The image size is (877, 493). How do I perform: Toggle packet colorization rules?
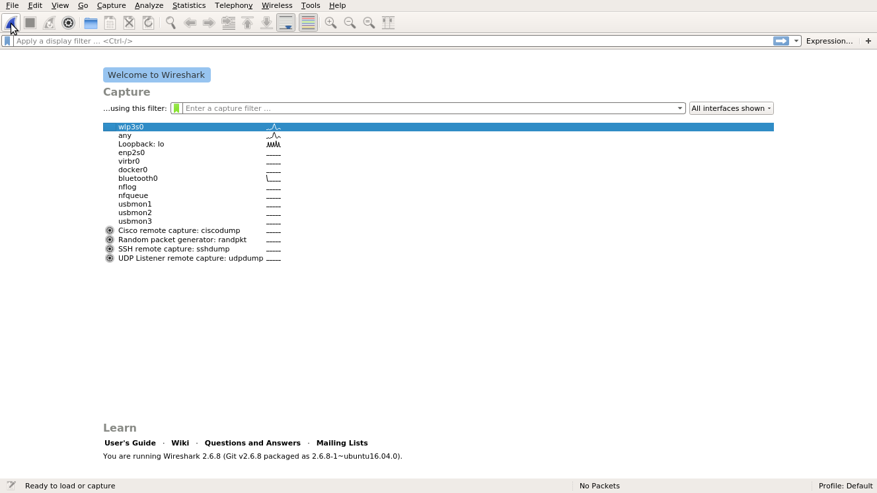308,22
